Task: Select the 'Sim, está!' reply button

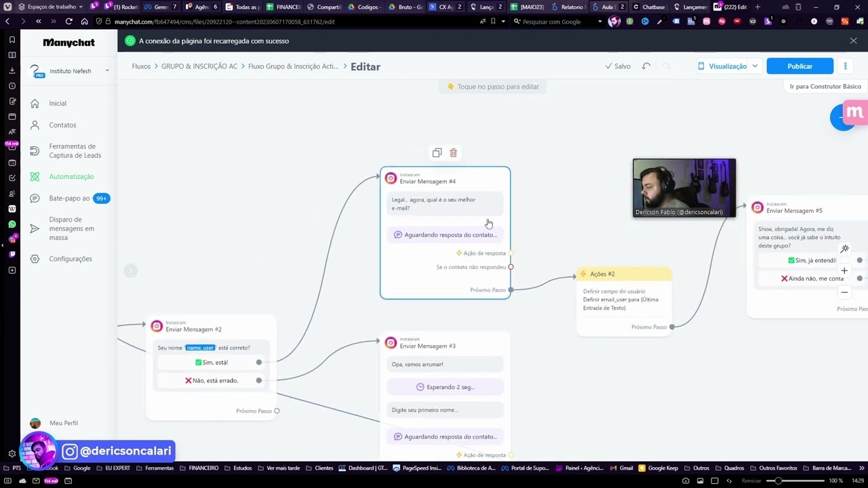Action: (212, 363)
